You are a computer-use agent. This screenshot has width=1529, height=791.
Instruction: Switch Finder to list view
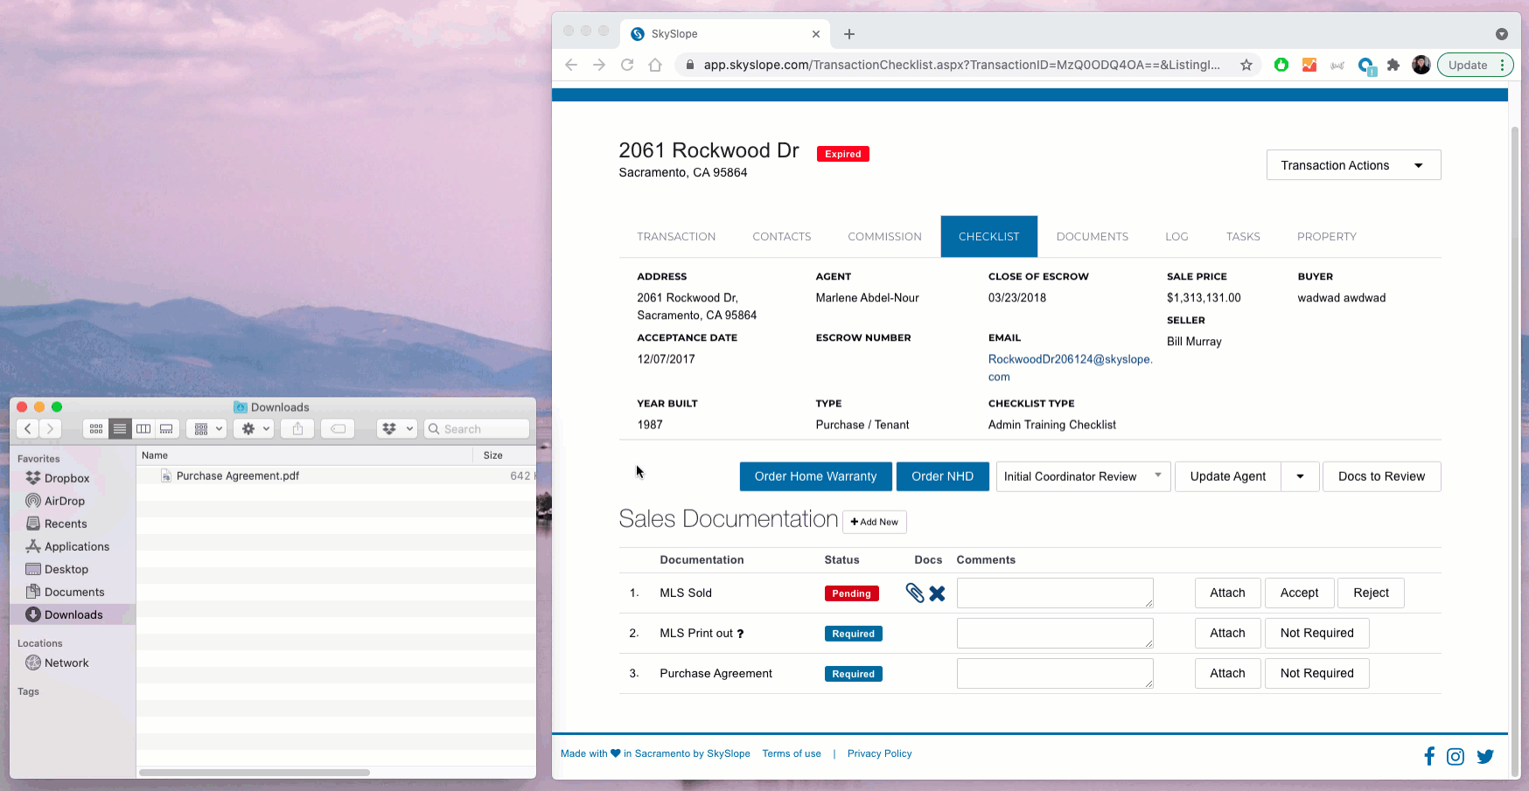coord(120,429)
